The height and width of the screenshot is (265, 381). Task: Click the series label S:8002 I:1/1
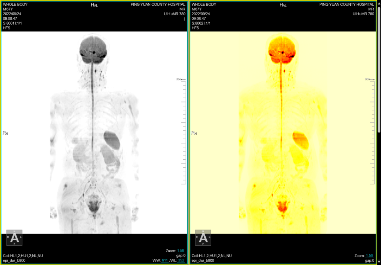pyautogui.click(x=201, y=23)
